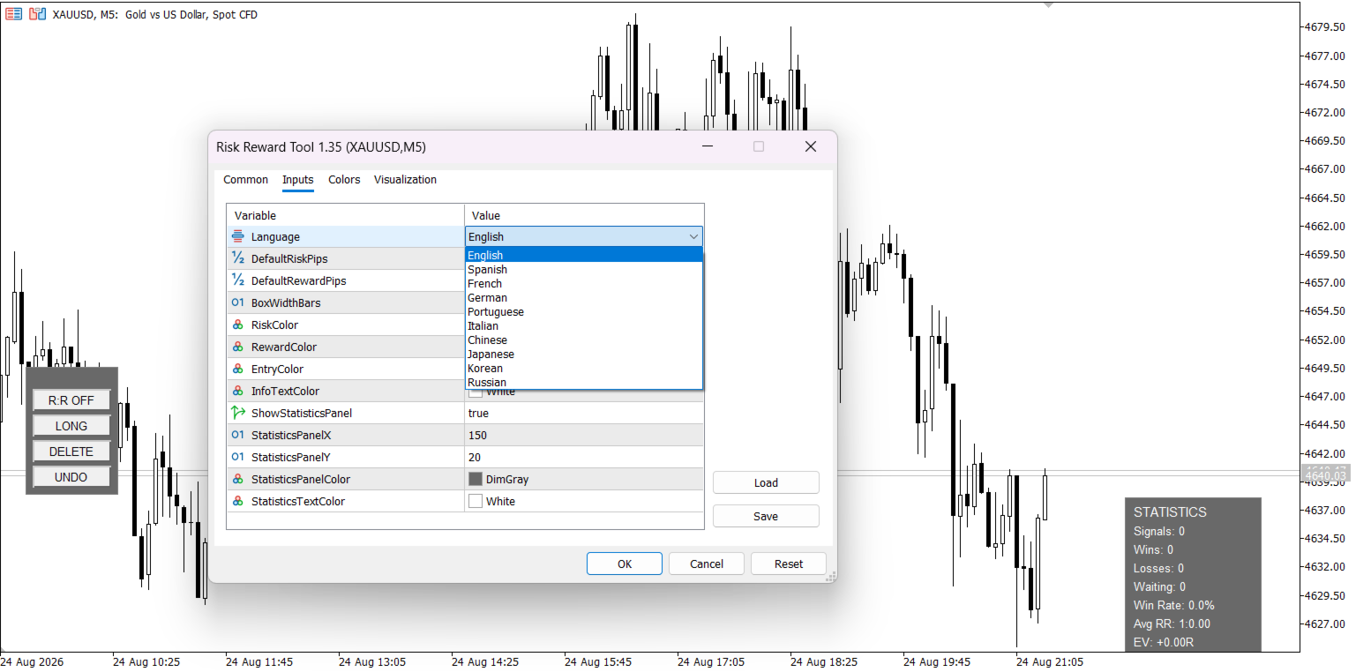1356x672 pixels.
Task: Click the red-and-blue chart icon before the XAUUSD title
Action: coord(37,14)
